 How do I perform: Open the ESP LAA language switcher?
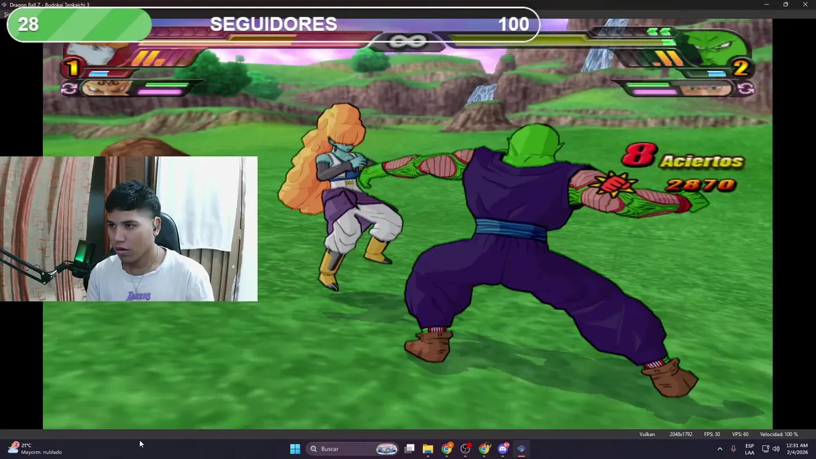pyautogui.click(x=750, y=449)
